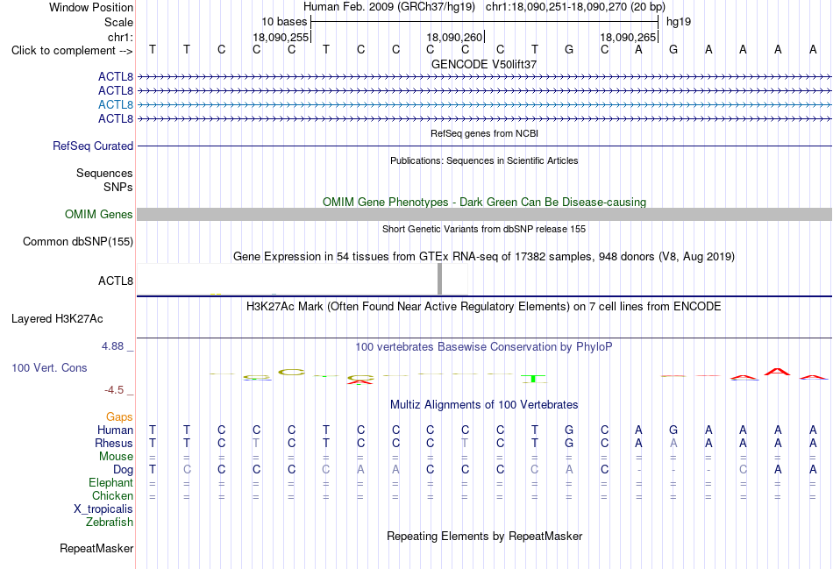The image size is (833, 569).
Task: Click the 'Chicken' species label
Action: 112,495
